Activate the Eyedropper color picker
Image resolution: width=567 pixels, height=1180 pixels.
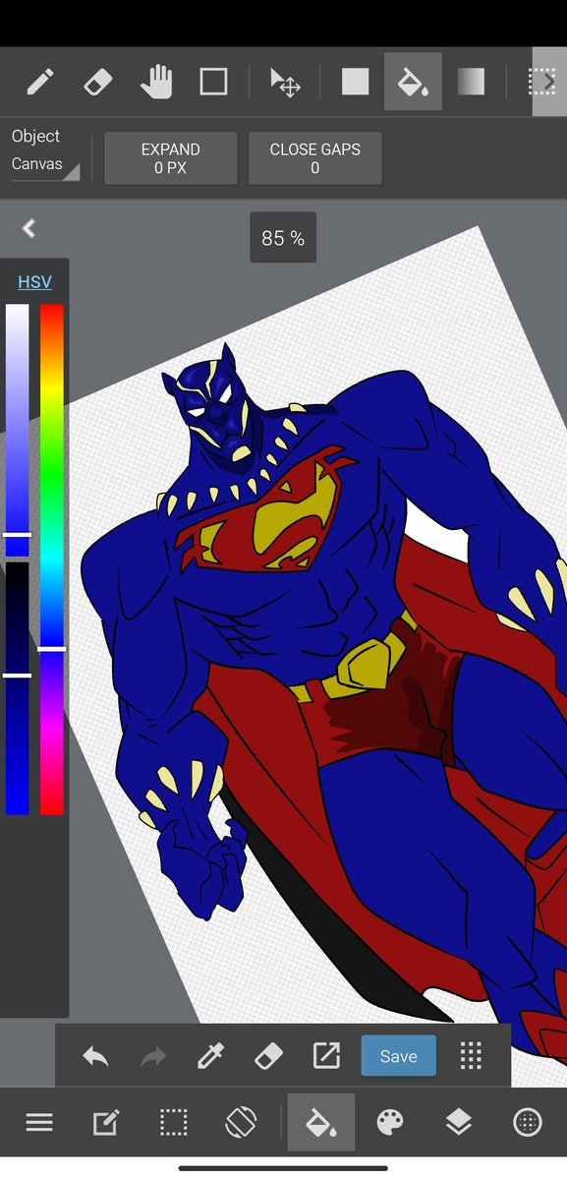pyautogui.click(x=210, y=1056)
